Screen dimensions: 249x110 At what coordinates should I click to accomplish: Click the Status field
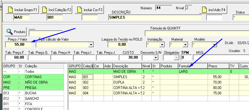tap(241, 17)
